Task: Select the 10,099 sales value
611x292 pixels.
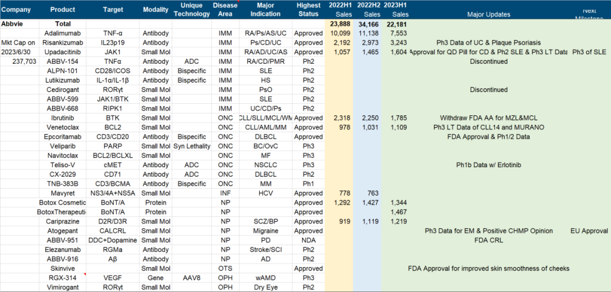Action: (339, 33)
